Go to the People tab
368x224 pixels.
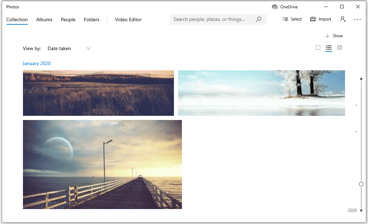(68, 19)
